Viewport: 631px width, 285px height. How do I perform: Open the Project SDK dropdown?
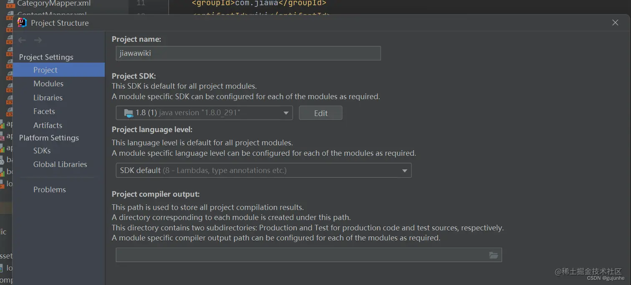click(x=204, y=113)
